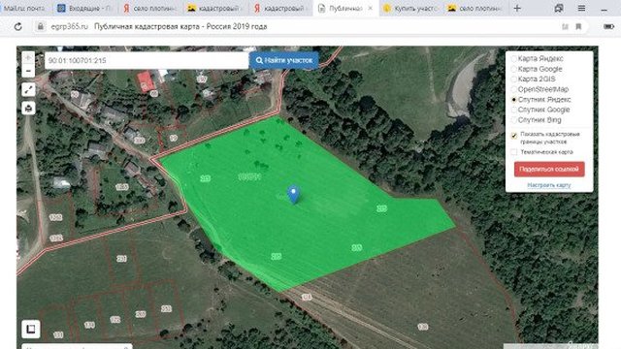This screenshot has height=349, width=621.
Task: Switch to the Яндекс кадастровый search tab
Action: (279, 8)
